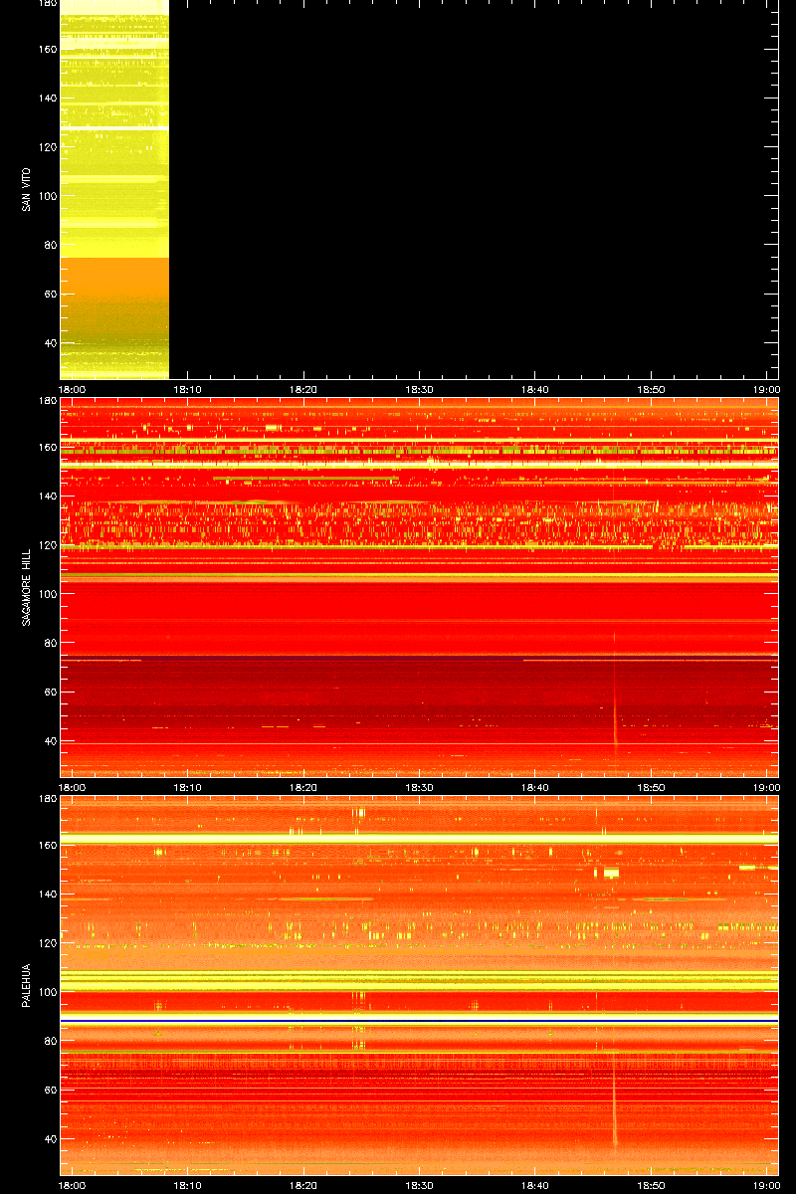This screenshot has width=796, height=1194.
Task: Click the 120 label on Palehua axis
Action: [47, 942]
